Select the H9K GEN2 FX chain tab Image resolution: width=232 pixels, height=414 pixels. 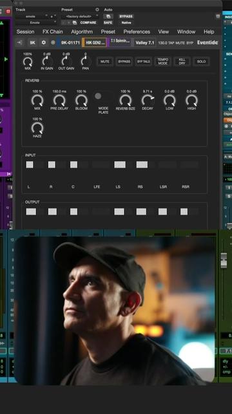[95, 43]
